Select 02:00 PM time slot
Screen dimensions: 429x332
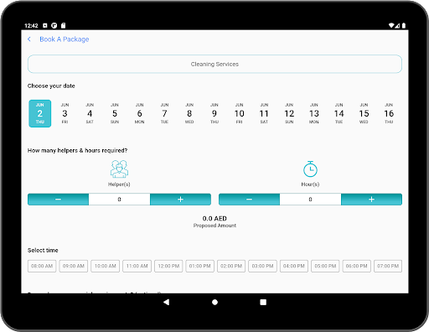point(231,266)
